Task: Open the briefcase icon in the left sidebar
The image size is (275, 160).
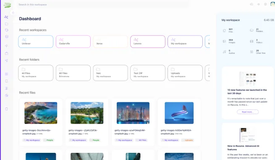Action: [x=6, y=53]
